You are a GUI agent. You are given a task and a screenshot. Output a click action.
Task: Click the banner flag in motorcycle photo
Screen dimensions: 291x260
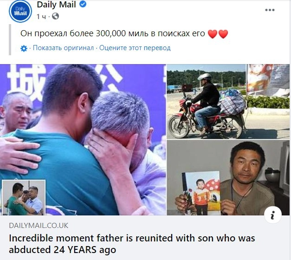point(268,80)
